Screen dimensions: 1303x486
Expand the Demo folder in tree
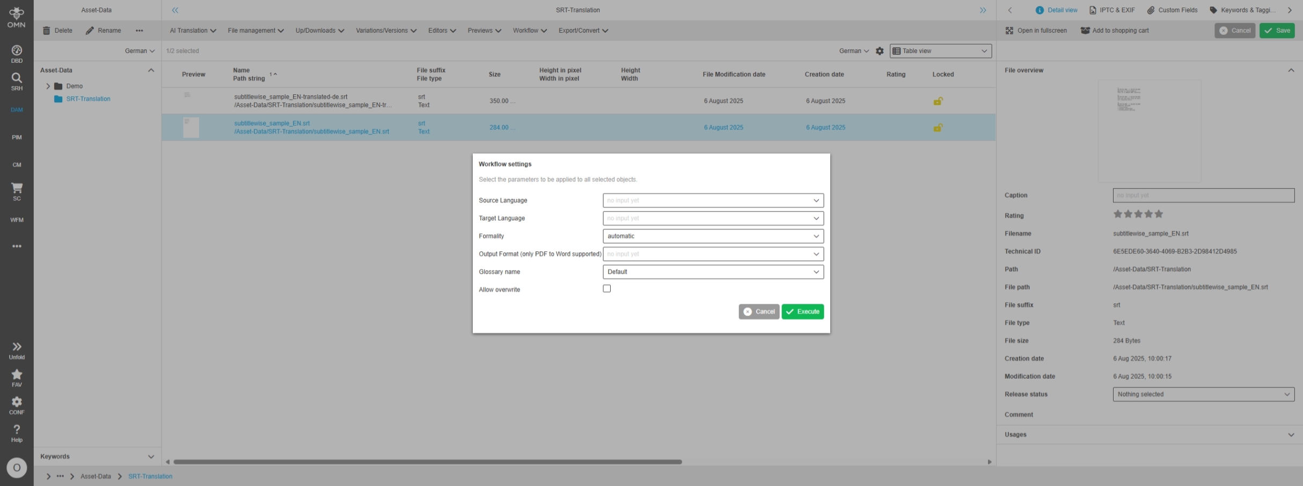(48, 86)
